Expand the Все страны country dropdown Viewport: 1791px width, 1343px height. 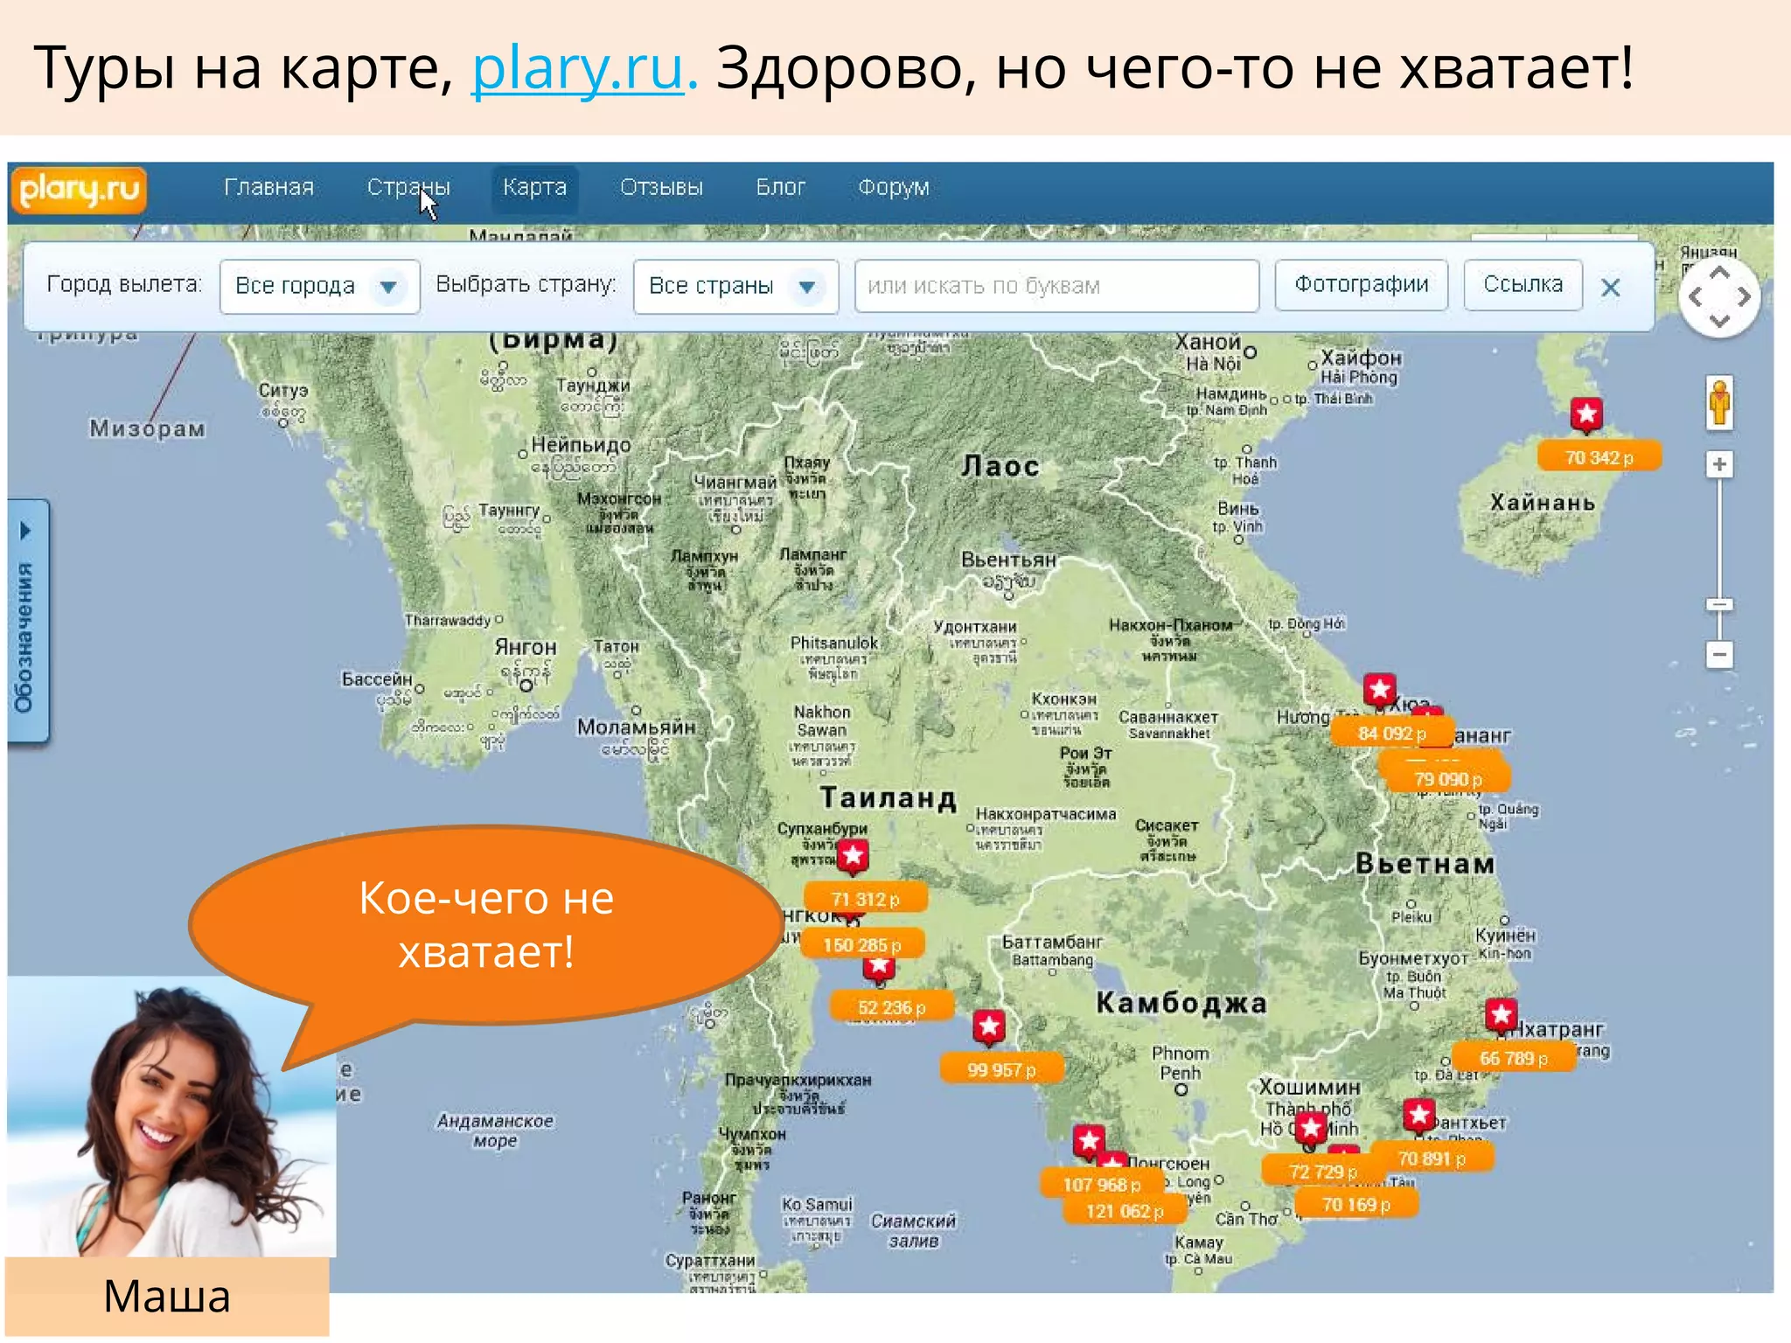pyautogui.click(x=735, y=286)
